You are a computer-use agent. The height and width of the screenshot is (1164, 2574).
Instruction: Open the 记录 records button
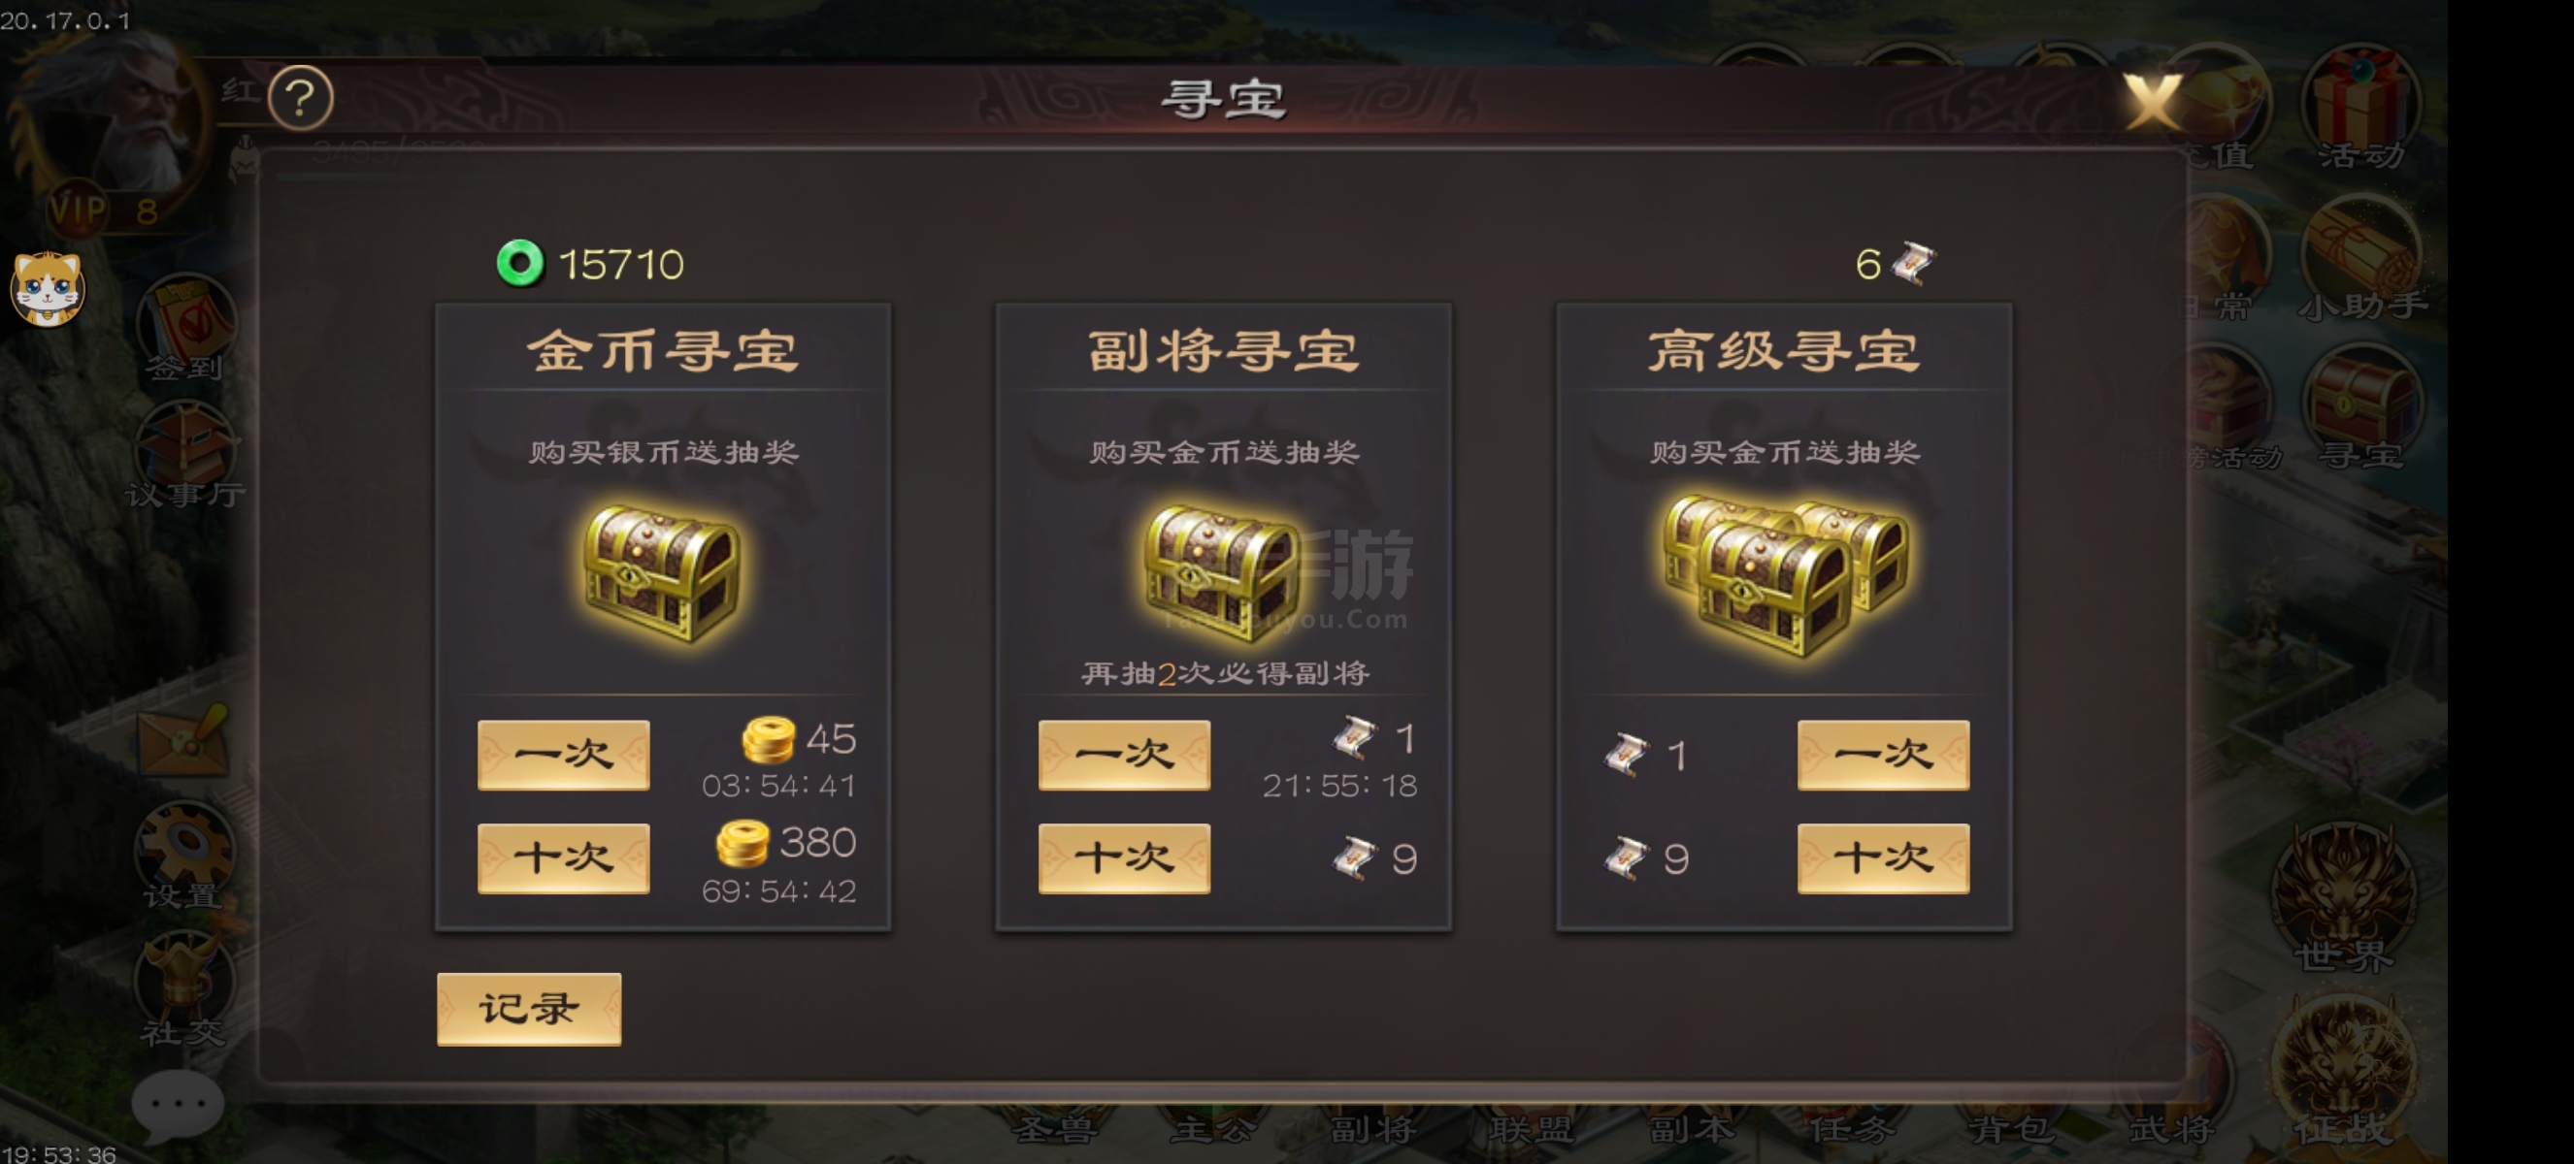click(529, 1009)
